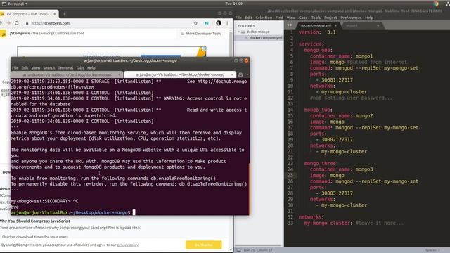Open the privacy policy link

click(x=128, y=245)
